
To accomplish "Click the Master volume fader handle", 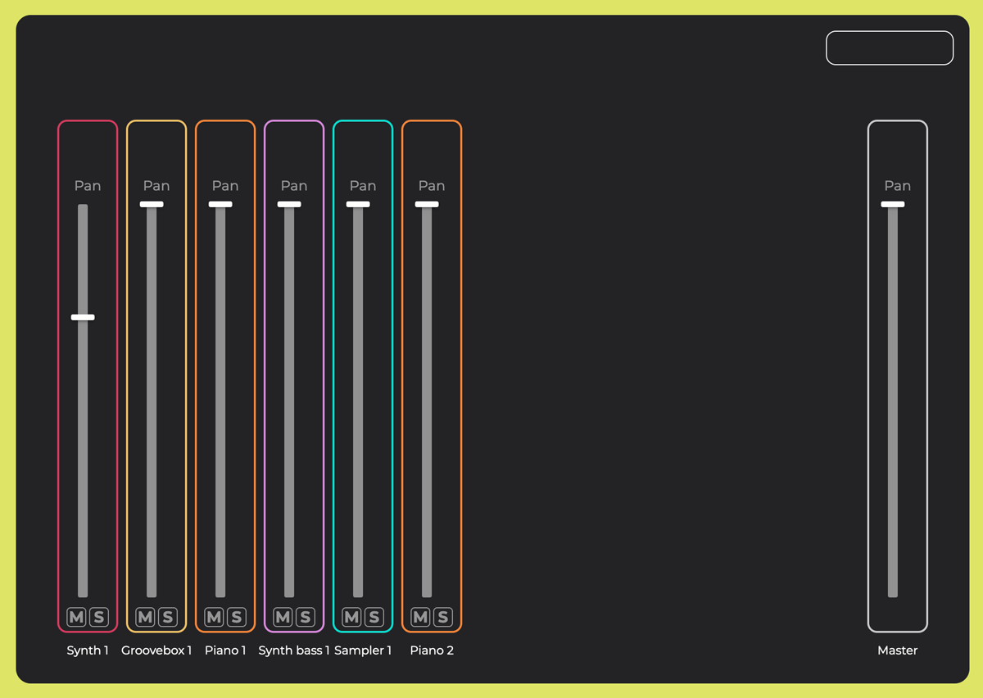I will 893,204.
